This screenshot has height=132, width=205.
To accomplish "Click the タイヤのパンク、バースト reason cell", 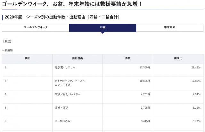I will coord(70,81).
